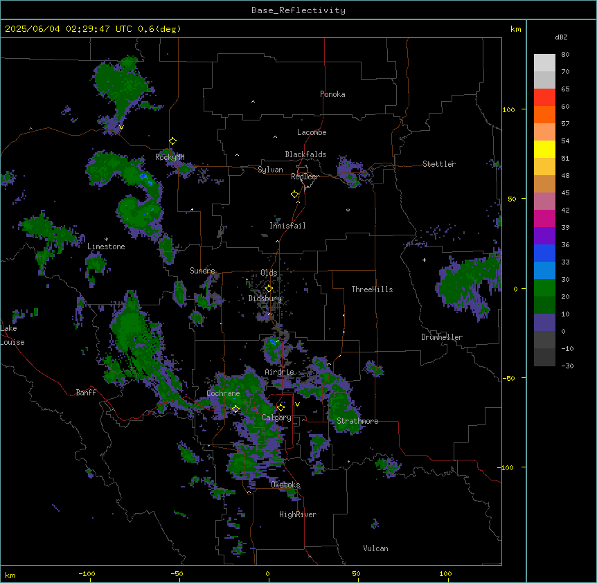Click the HighRiver label
This screenshot has width=597, height=583.
[298, 514]
